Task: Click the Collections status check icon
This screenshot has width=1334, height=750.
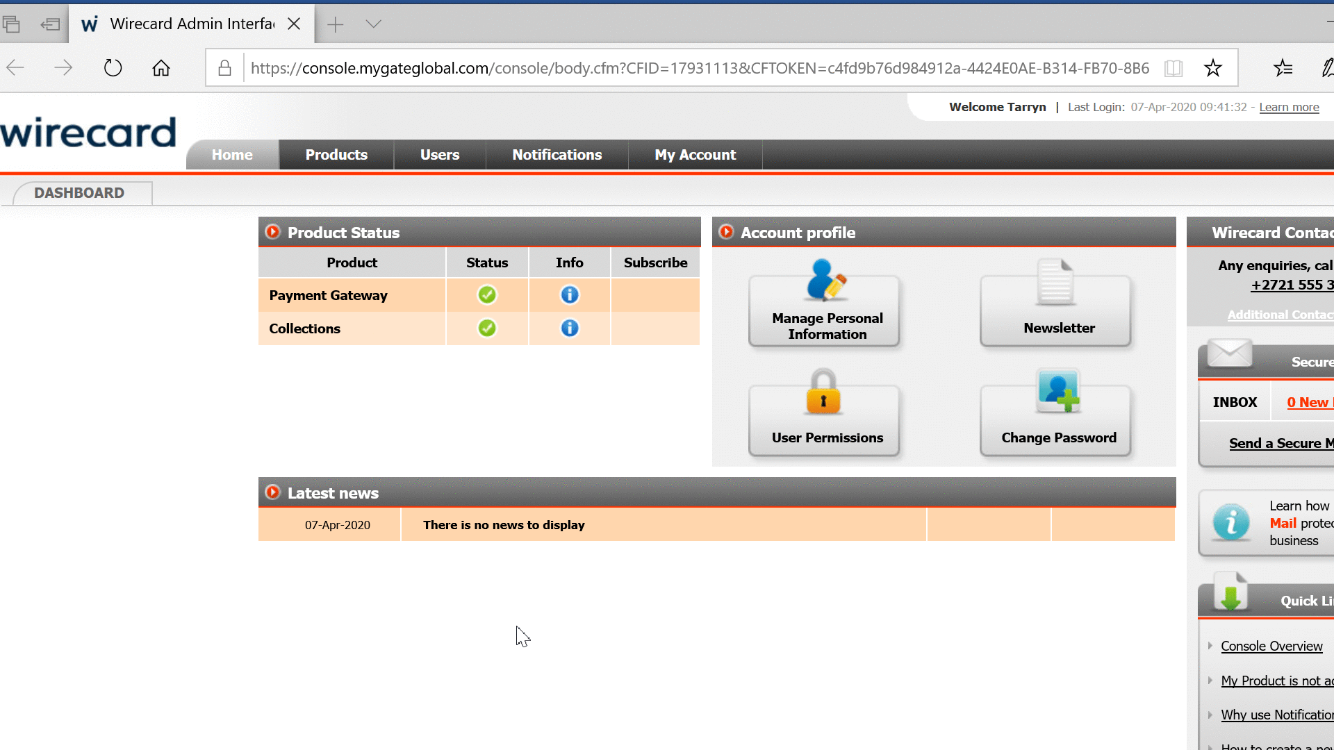Action: pos(487,328)
